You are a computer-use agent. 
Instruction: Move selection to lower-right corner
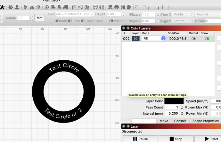point(157,8)
